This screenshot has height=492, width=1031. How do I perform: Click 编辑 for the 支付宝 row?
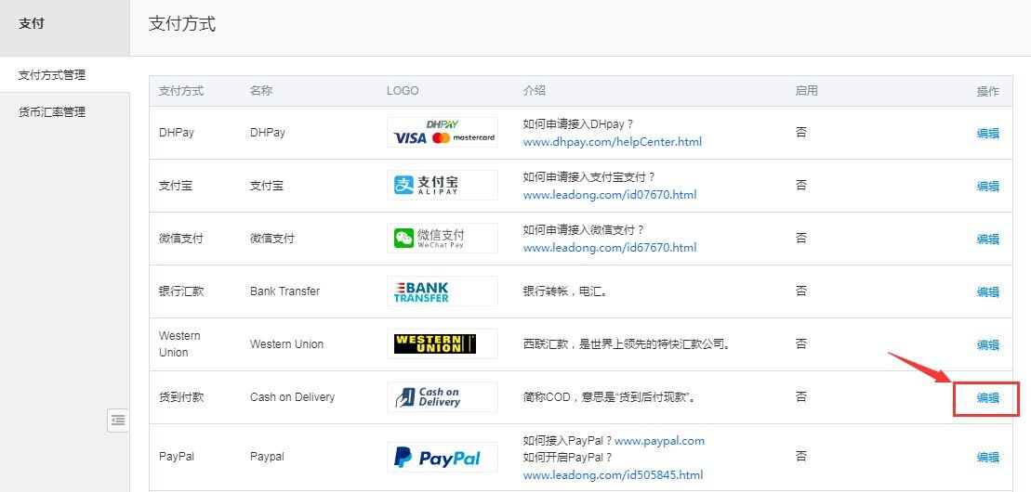pos(987,186)
